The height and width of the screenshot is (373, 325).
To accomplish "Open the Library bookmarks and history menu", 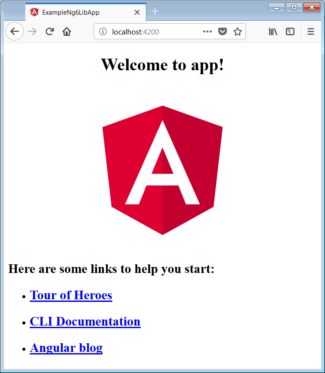I will click(273, 31).
